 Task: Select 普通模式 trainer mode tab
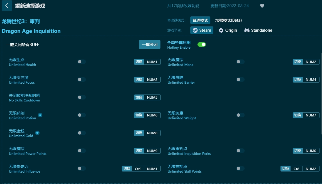tap(200, 20)
